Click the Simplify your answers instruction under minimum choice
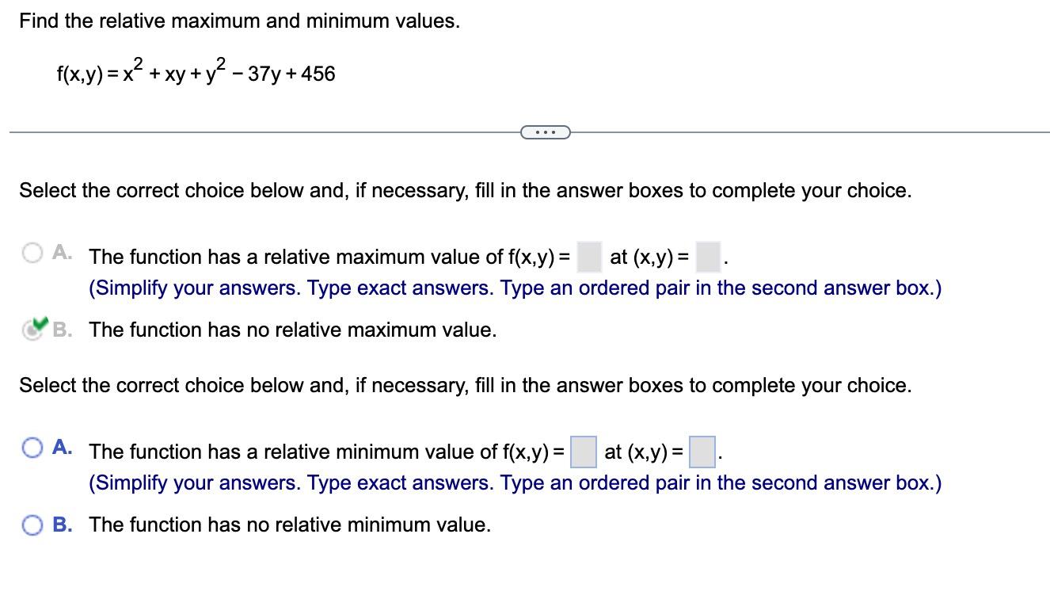This screenshot has height=595, width=1050. pos(515,482)
